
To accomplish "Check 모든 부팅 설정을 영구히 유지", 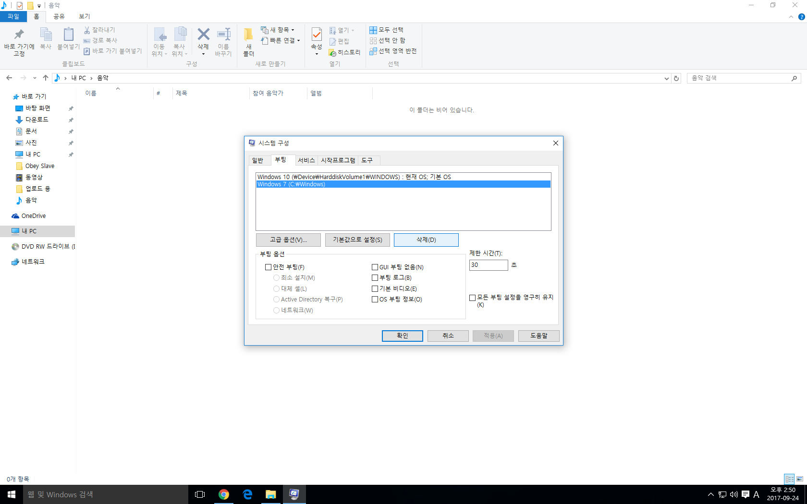I will 473,298.
